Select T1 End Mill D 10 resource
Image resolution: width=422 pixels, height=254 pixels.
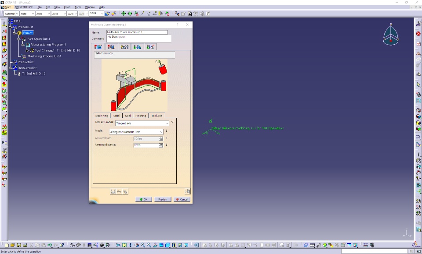pos(34,74)
